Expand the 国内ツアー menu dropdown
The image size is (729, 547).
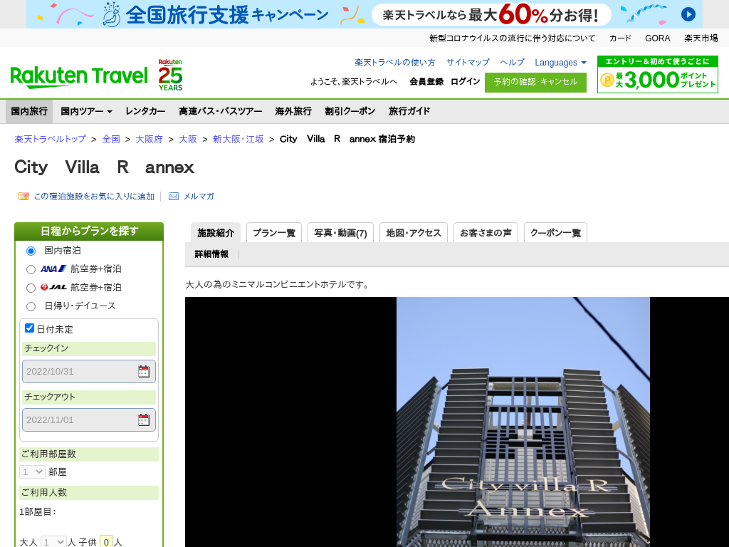86,111
